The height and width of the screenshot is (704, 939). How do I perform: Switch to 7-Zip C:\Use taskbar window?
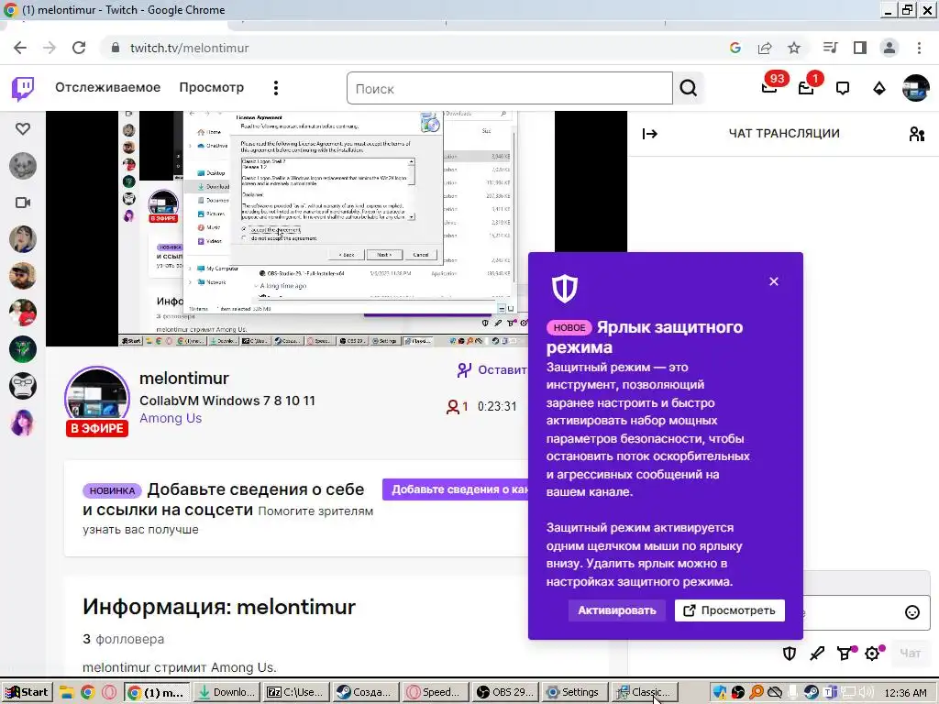(x=296, y=693)
